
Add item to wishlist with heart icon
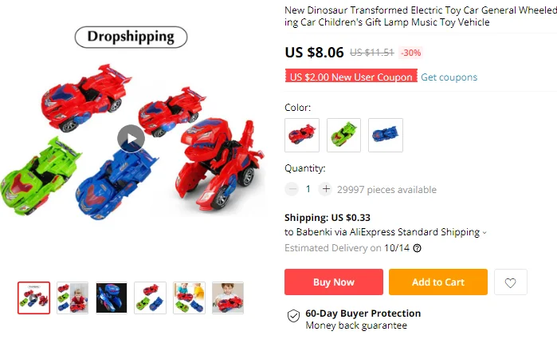pyautogui.click(x=511, y=282)
